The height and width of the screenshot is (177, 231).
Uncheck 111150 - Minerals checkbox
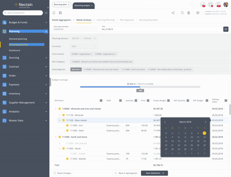tap(63, 115)
